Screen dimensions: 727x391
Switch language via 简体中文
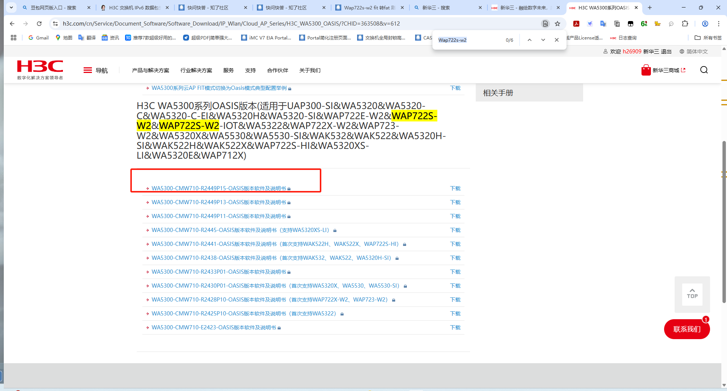[693, 52]
